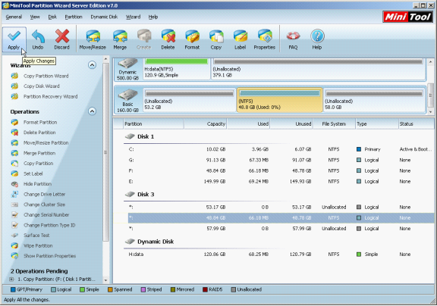Click Set Label operation
437x306 pixels.
(x=33, y=173)
